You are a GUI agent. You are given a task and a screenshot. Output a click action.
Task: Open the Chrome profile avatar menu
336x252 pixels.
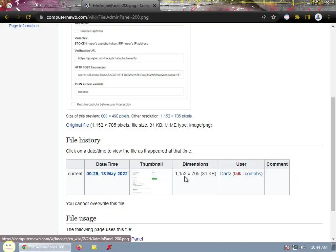[x=318, y=17]
